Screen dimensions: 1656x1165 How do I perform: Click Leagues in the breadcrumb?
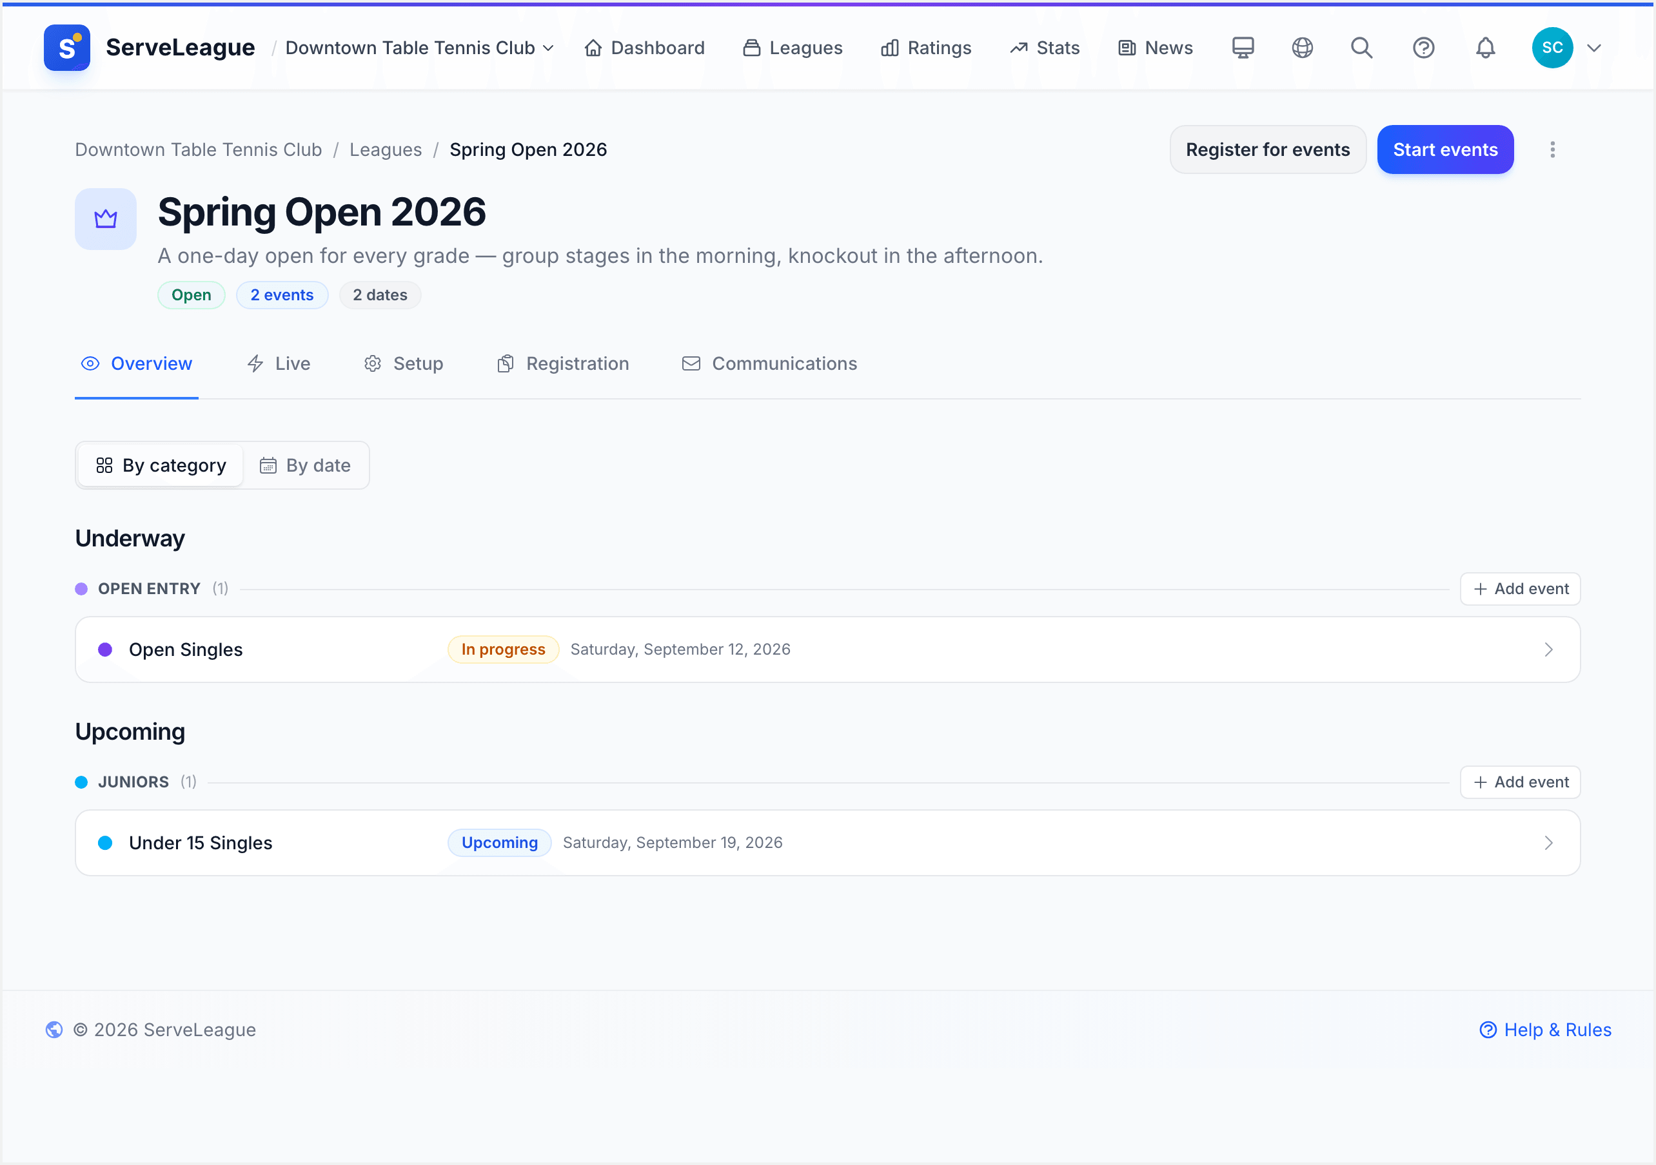(x=385, y=149)
